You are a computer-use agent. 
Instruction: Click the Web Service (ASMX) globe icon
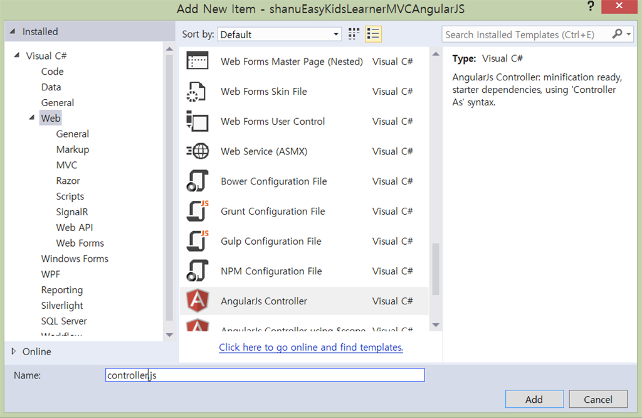pos(197,151)
